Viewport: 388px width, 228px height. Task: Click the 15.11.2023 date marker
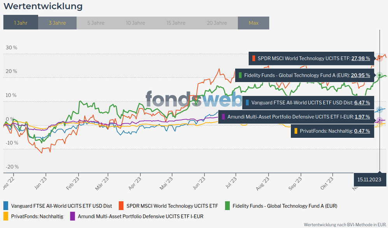(x=369, y=180)
